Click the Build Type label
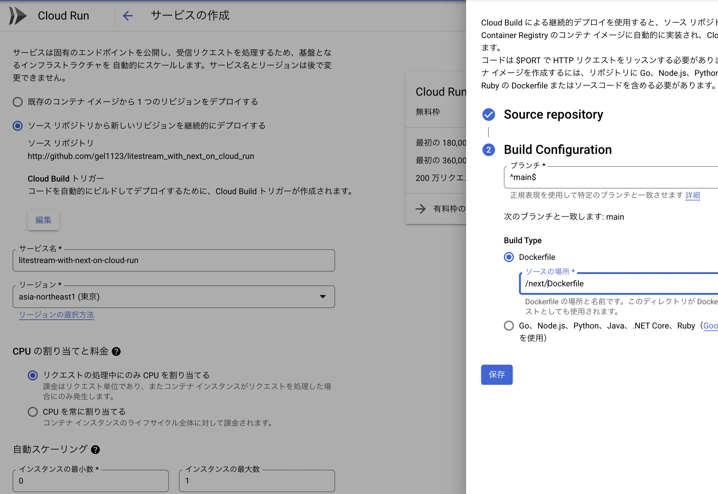 (x=522, y=240)
